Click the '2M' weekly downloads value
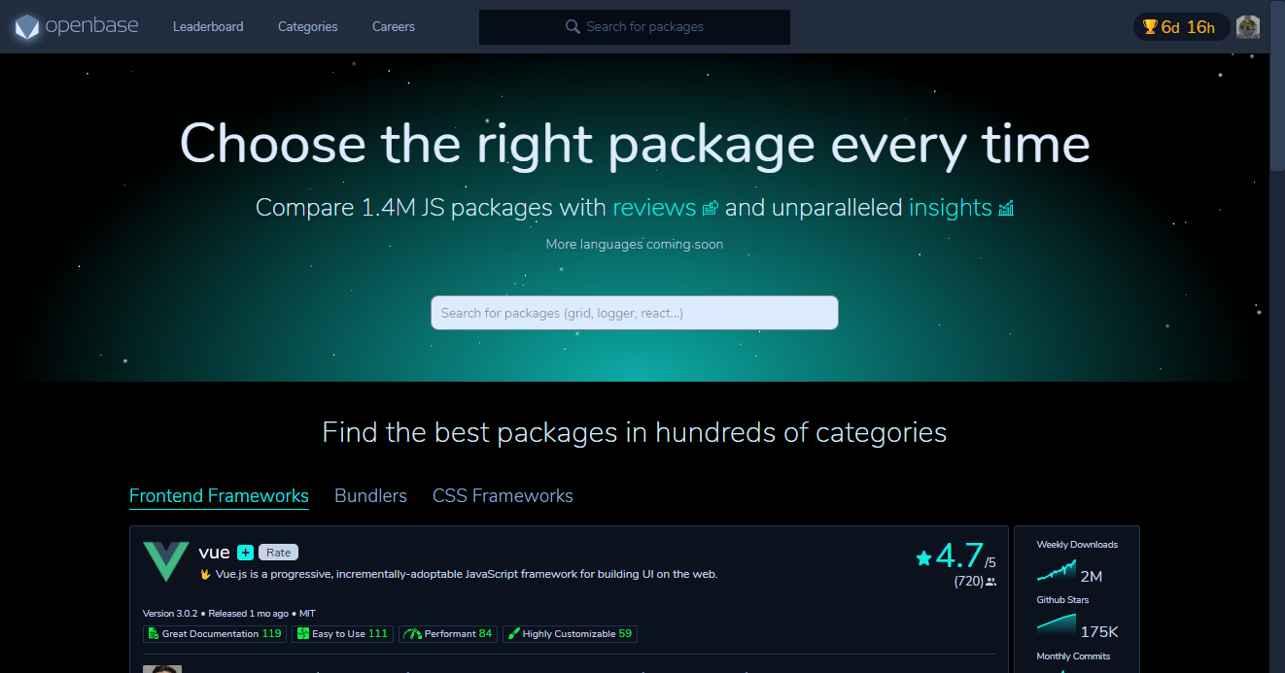The width and height of the screenshot is (1285, 673). tap(1091, 576)
